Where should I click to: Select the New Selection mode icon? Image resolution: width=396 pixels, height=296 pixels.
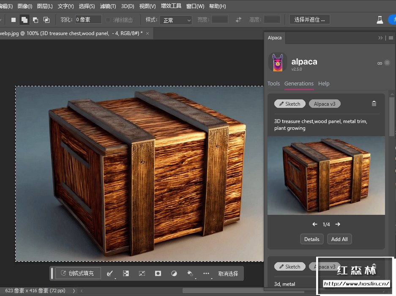pyautogui.click(x=14, y=20)
